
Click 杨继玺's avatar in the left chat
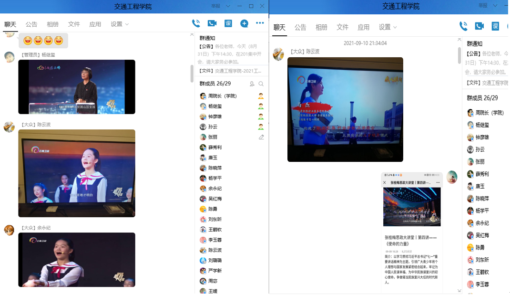[9, 57]
